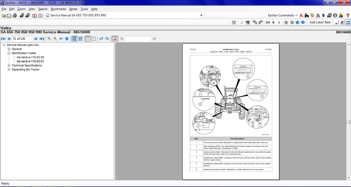This screenshot has height=187, width=351.
Task: Open the Bookmarks menu
Action: (x=59, y=9)
